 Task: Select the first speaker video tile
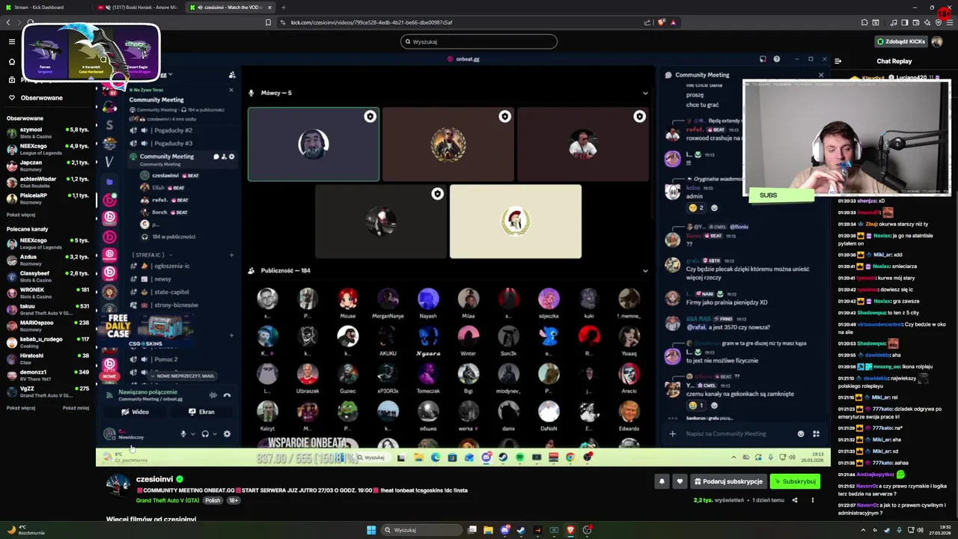point(314,144)
